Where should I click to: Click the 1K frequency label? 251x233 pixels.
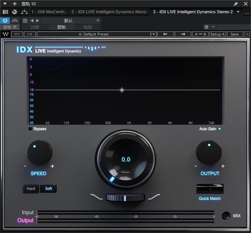tap(129, 123)
